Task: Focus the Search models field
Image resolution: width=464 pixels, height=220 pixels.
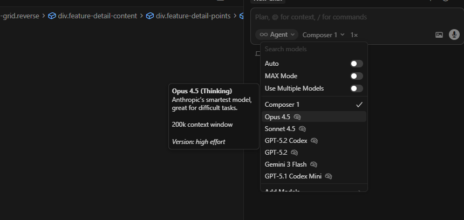Action: coord(313,49)
